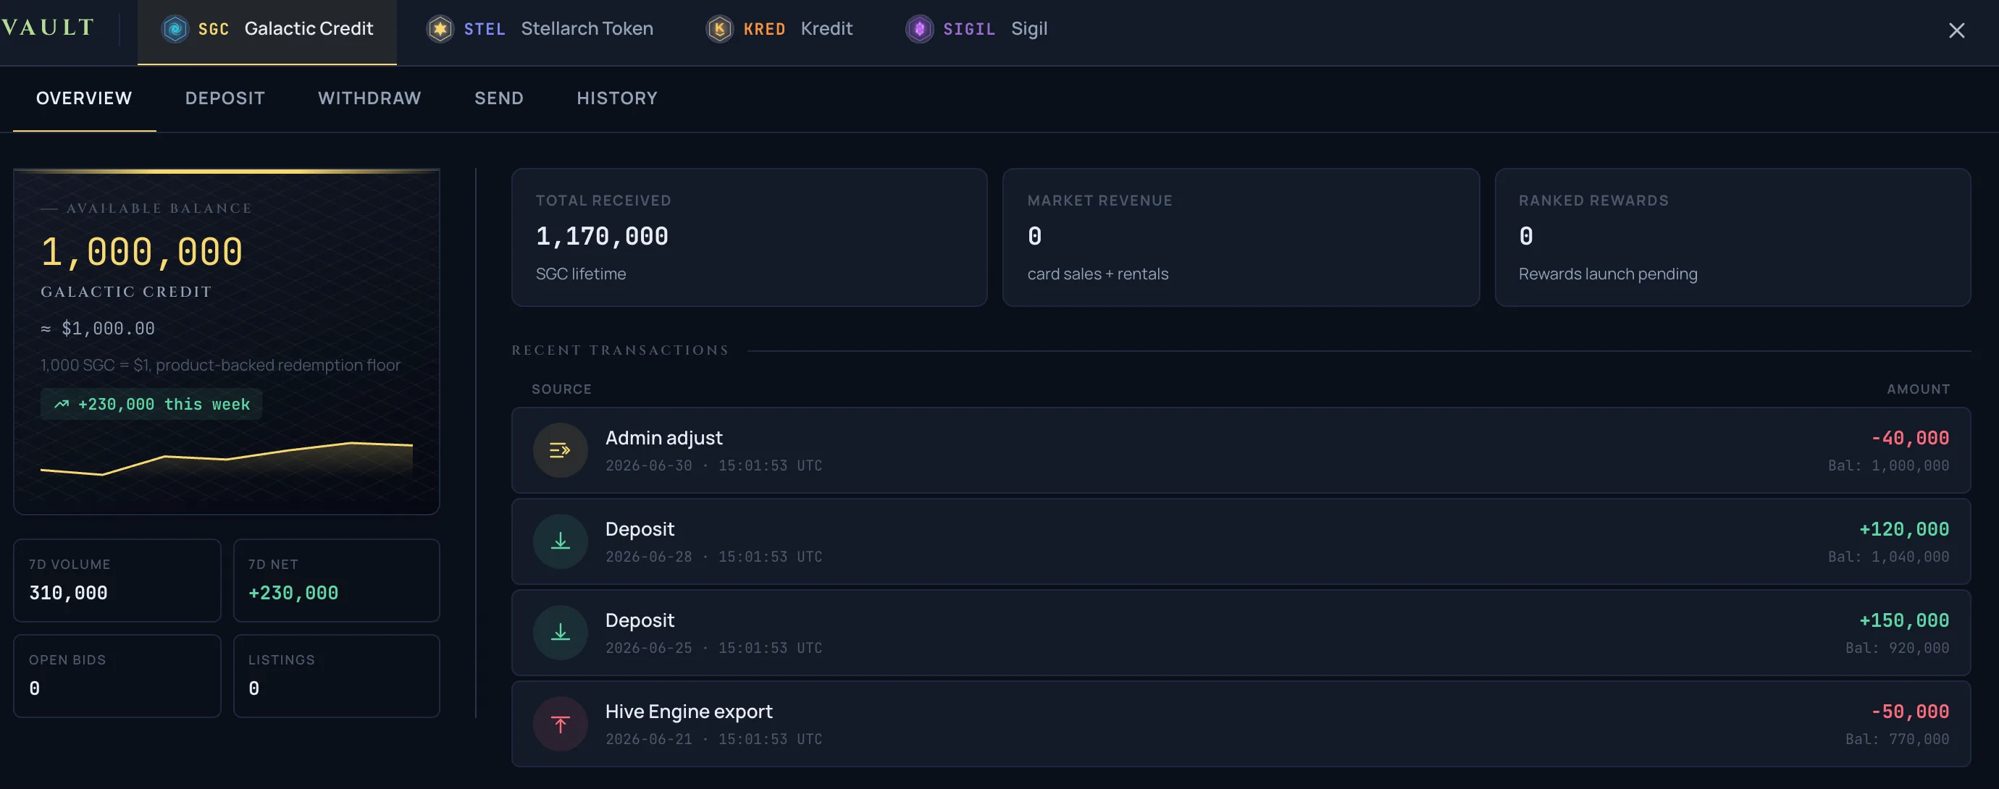Click the 'Bal: 1,040,000' text

click(1888, 556)
